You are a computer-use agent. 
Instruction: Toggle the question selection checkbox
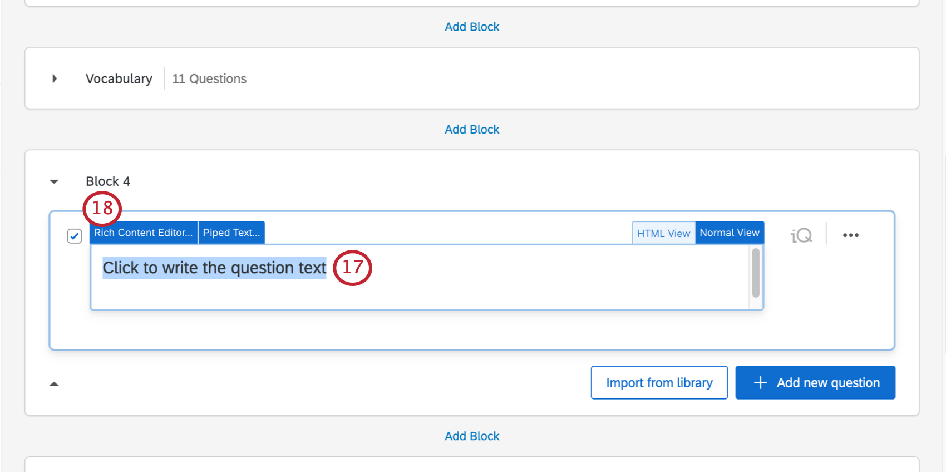[75, 236]
